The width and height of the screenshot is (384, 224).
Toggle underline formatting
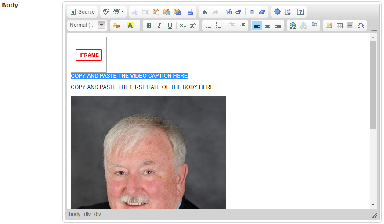(x=170, y=25)
